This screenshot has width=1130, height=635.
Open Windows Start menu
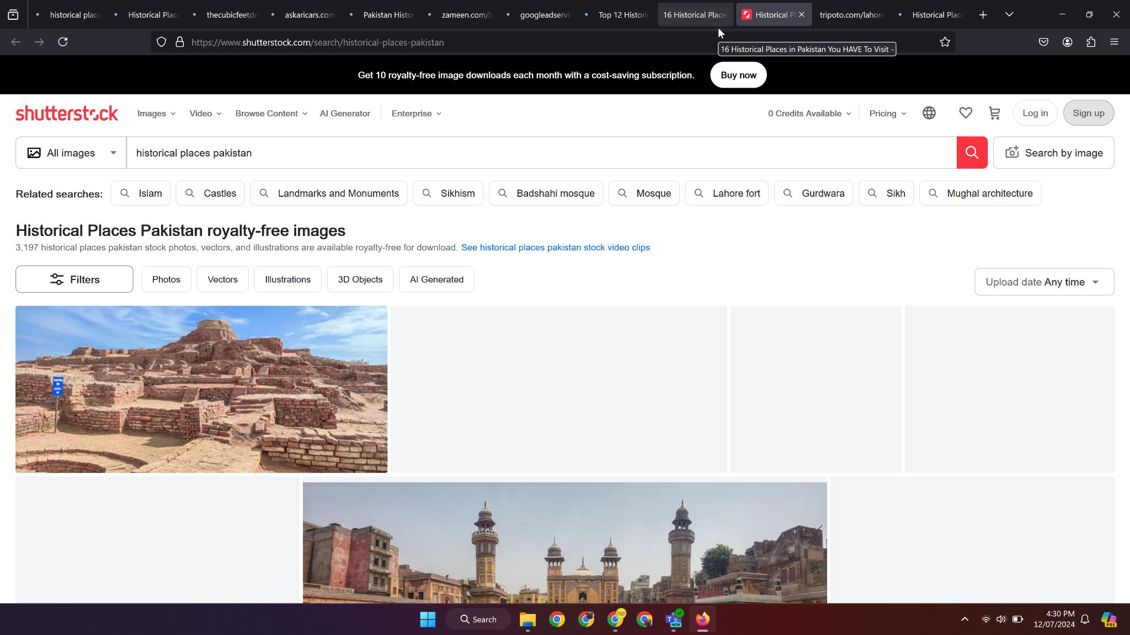click(x=428, y=620)
